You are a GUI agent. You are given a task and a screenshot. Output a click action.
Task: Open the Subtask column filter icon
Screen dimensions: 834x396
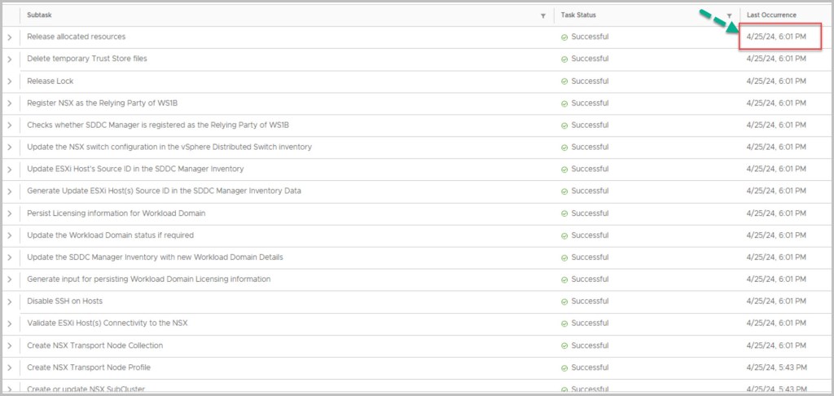[x=543, y=15]
